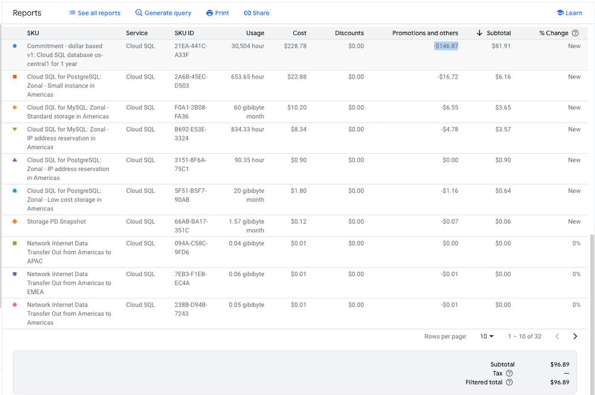Open the Rows per page dropdown
Viewport: 595px width, 395px height.
point(487,336)
